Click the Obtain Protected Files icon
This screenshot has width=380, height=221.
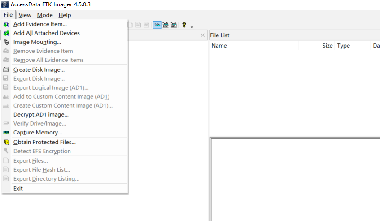coord(6,142)
